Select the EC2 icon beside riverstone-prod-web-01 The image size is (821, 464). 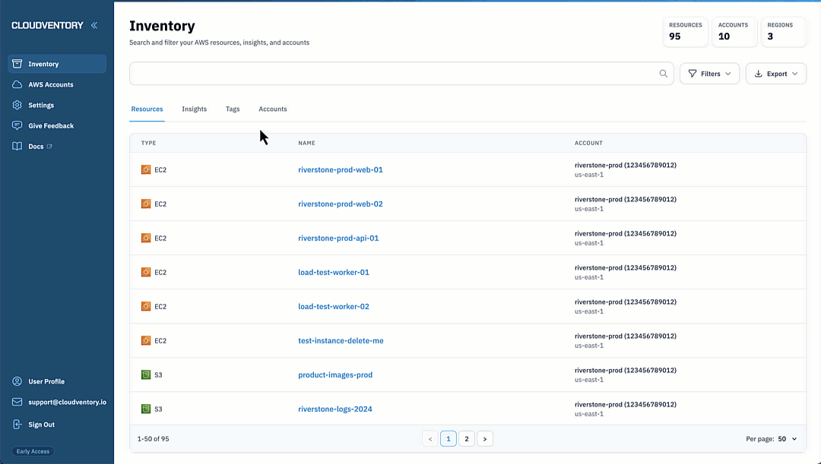click(x=146, y=169)
